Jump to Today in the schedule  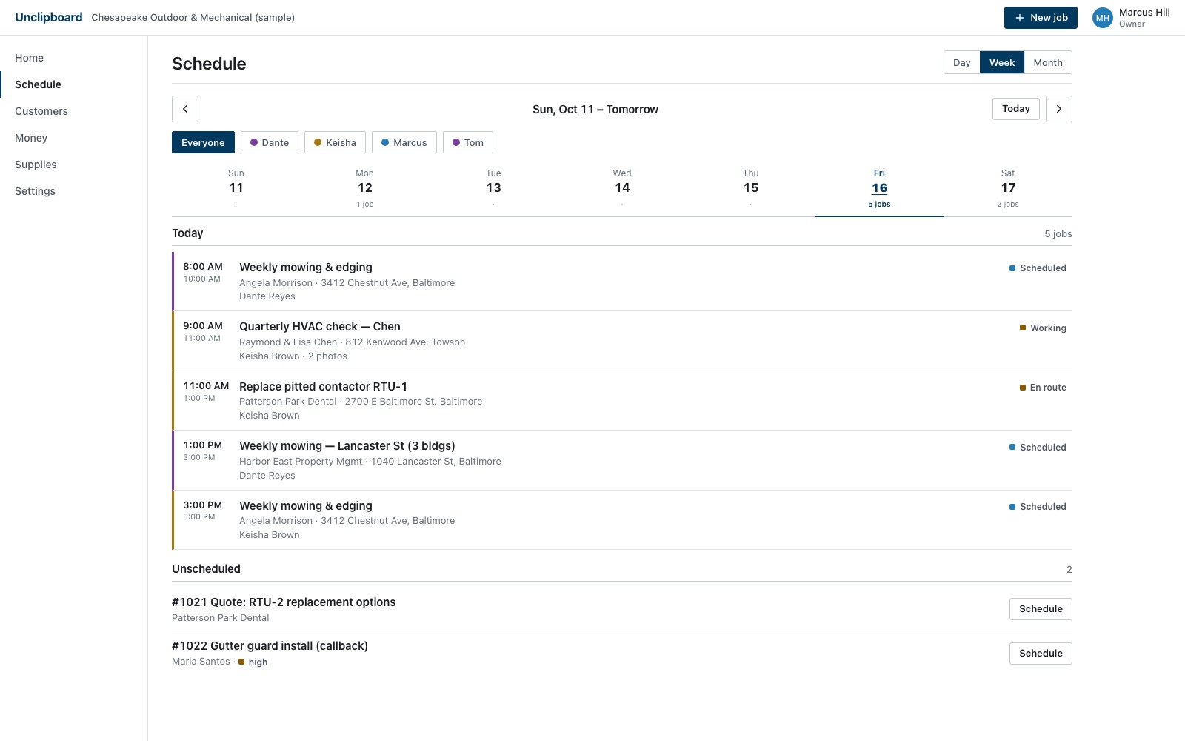1016,109
